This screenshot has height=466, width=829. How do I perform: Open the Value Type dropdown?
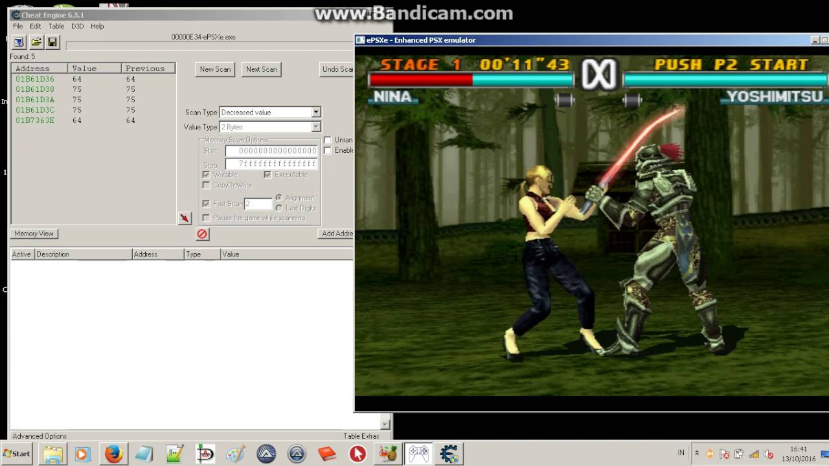270,127
